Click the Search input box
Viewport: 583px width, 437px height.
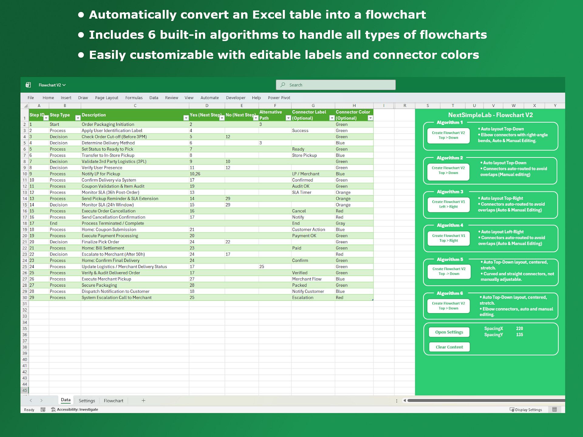[x=336, y=85]
